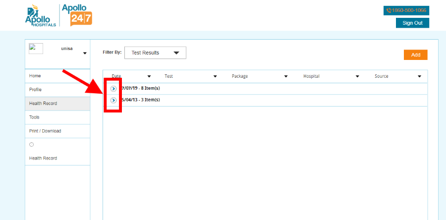Open Tools in the sidebar

34,117
